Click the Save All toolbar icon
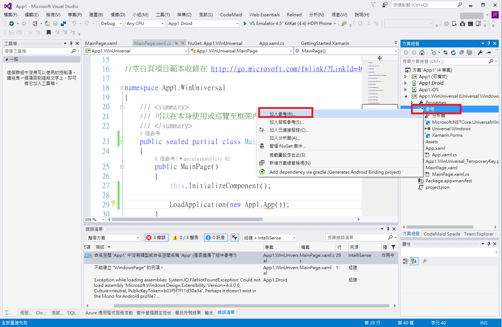 63,24
